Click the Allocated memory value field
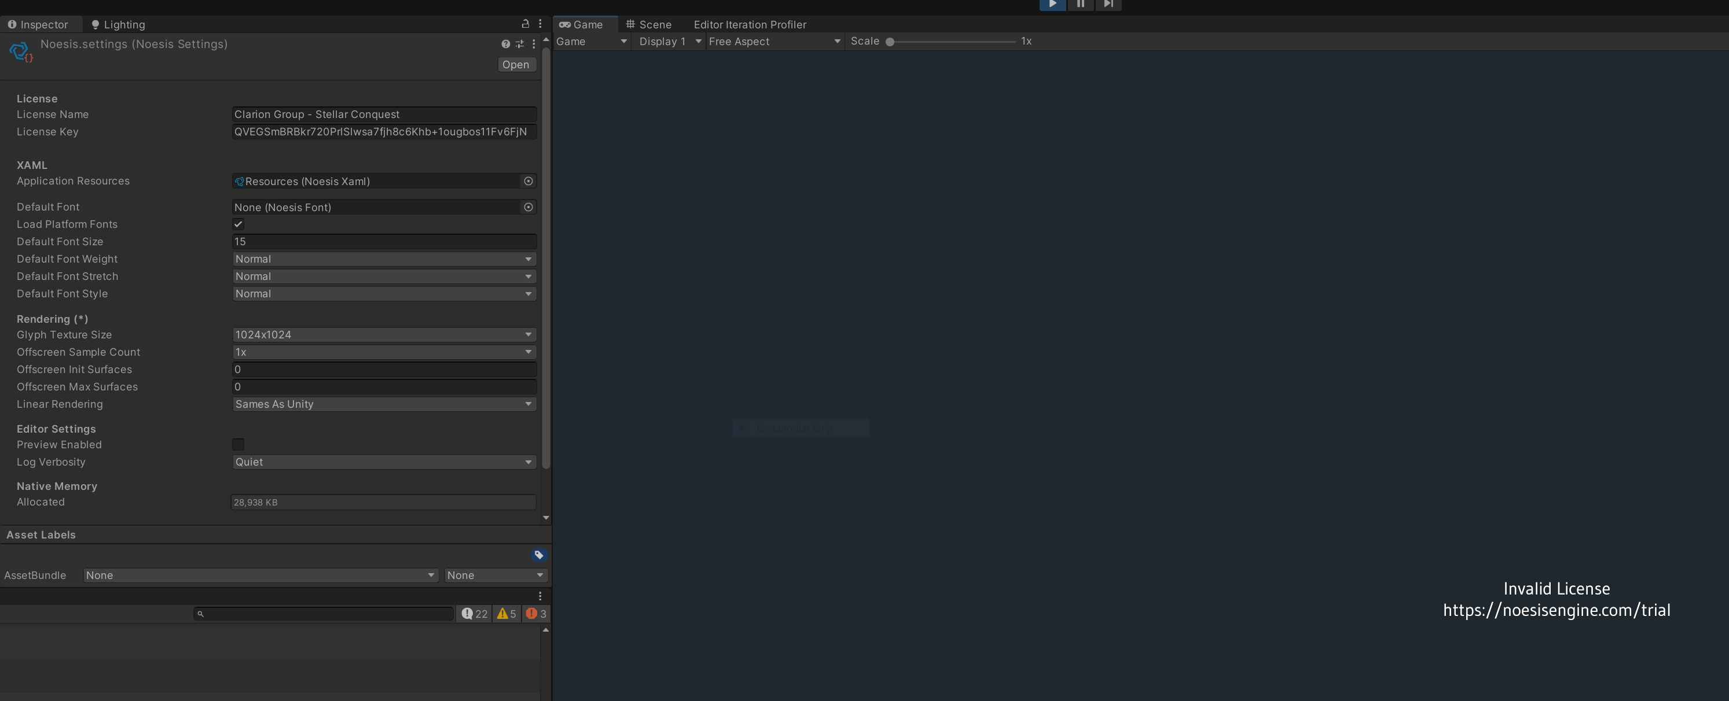Screen dimensions: 1729x701 coord(384,503)
